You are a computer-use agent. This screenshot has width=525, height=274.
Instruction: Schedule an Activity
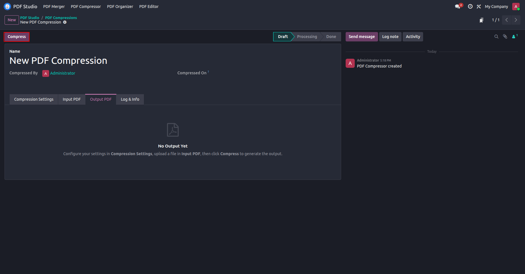click(413, 37)
